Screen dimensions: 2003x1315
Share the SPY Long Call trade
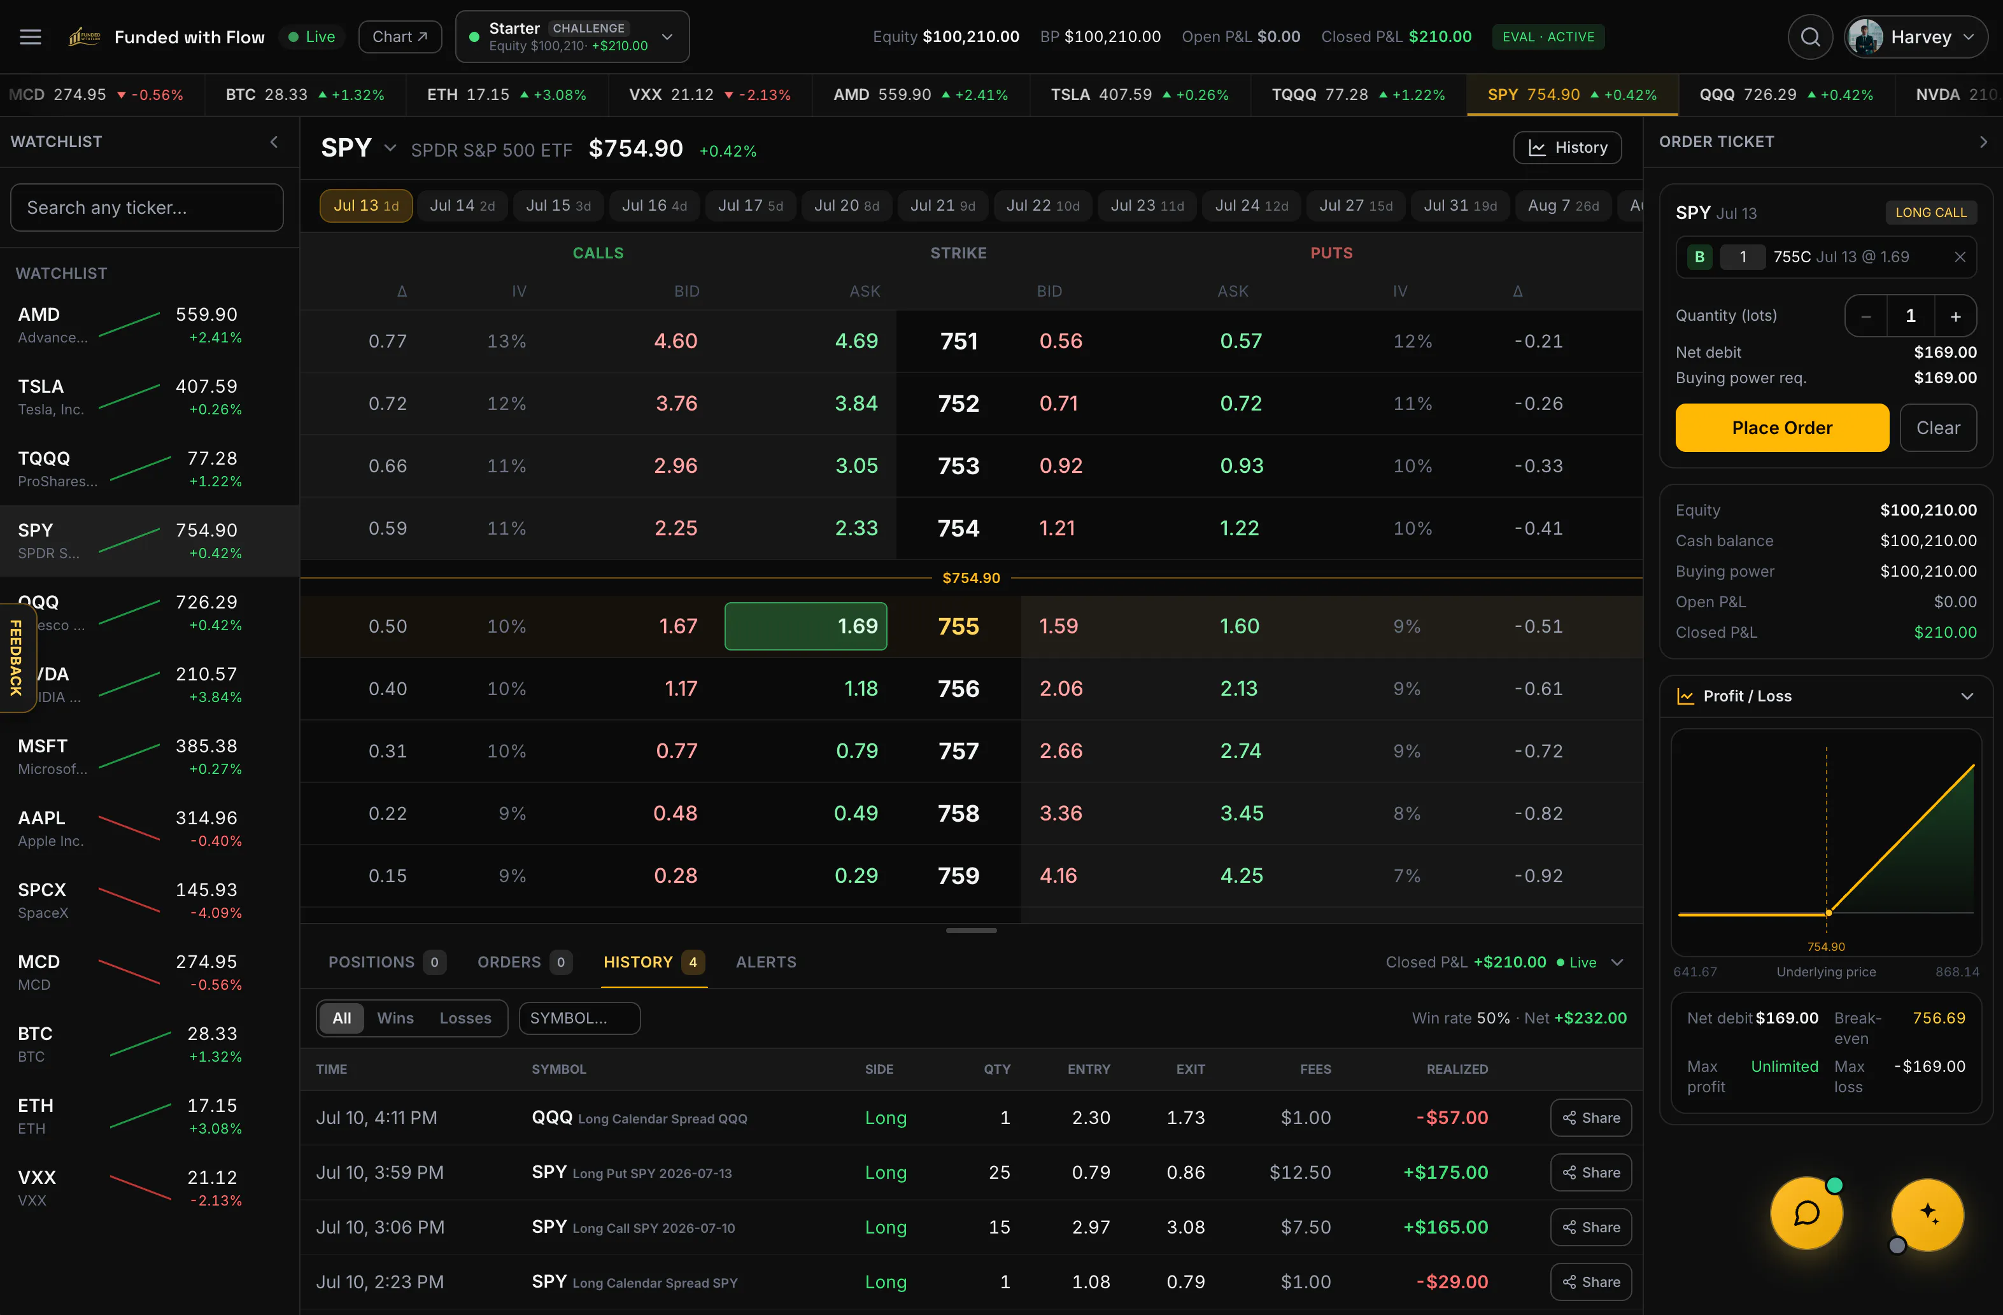coord(1590,1228)
